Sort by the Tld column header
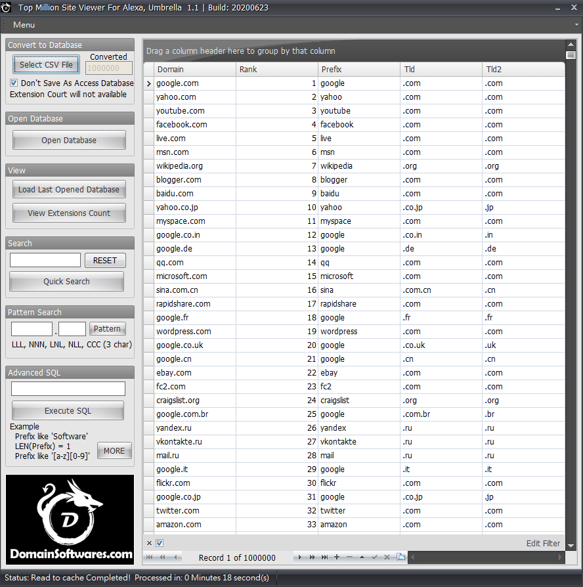583x587 pixels. pos(441,69)
